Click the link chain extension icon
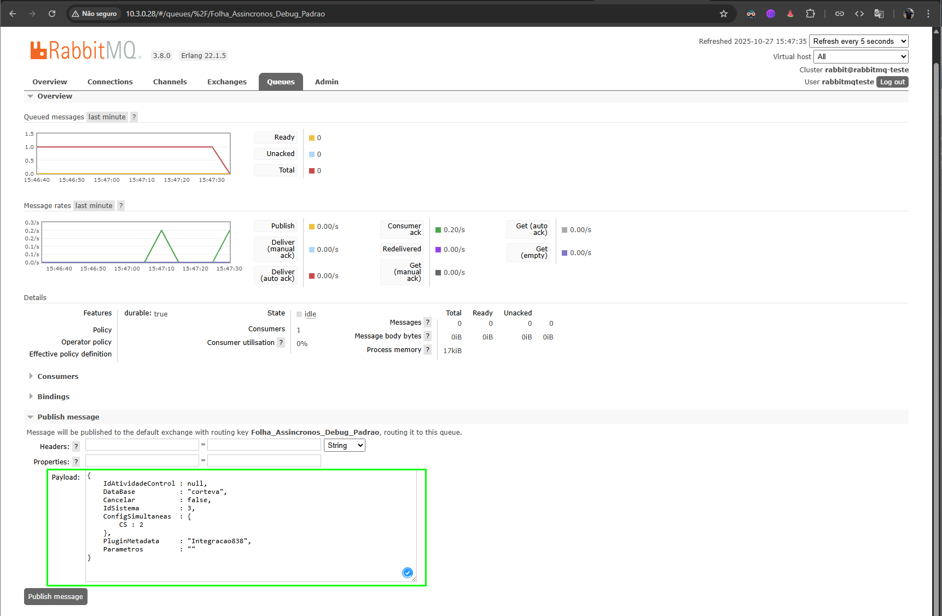 tap(840, 14)
